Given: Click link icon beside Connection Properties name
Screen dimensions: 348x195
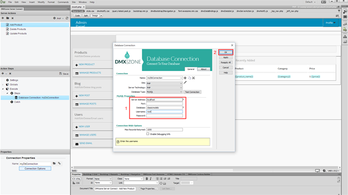Looking at the screenshot, I should pyautogui.click(x=59, y=163).
